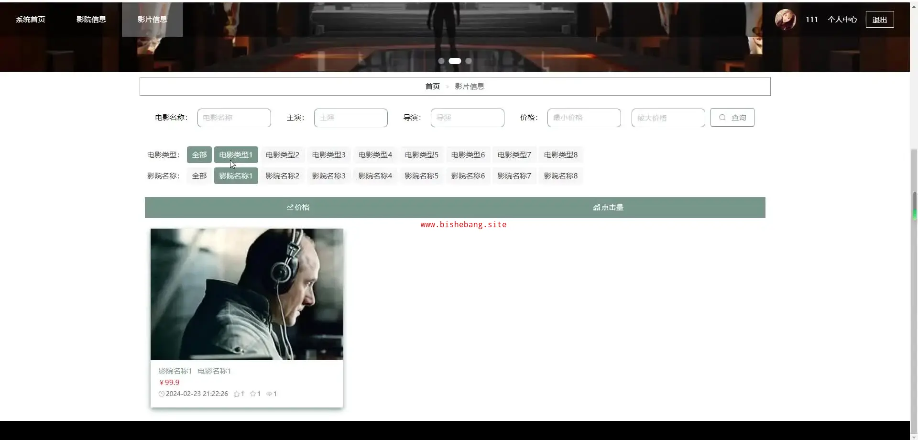Select 全部 in the 影院名称 filter
Screen dimensions: 918x440
(199, 176)
